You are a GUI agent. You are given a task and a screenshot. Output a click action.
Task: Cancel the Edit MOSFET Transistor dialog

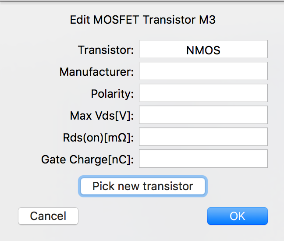[48, 216]
